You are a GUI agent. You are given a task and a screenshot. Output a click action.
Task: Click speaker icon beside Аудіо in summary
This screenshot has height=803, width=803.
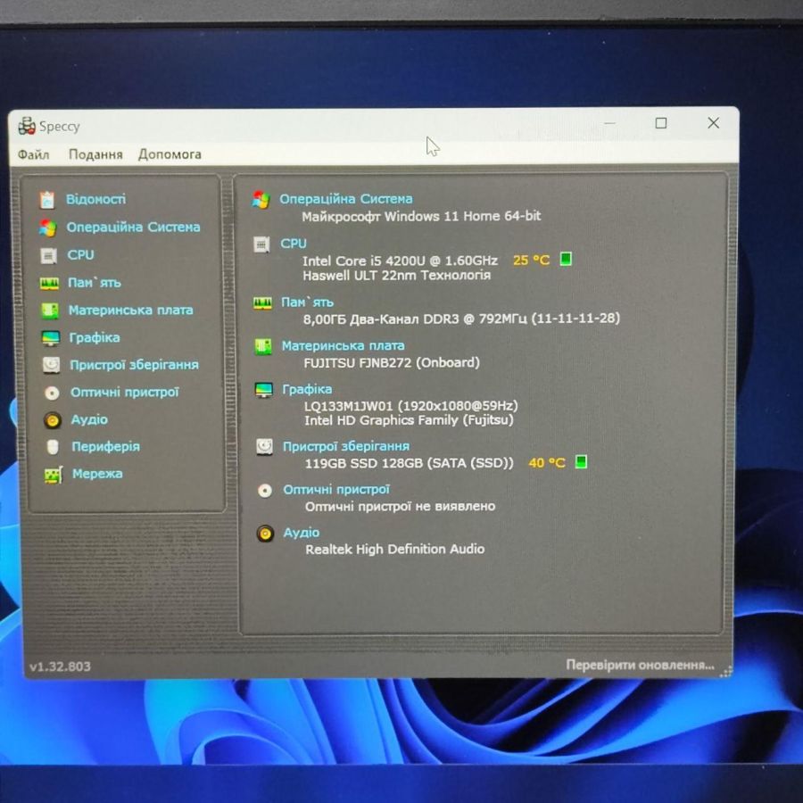click(x=265, y=534)
